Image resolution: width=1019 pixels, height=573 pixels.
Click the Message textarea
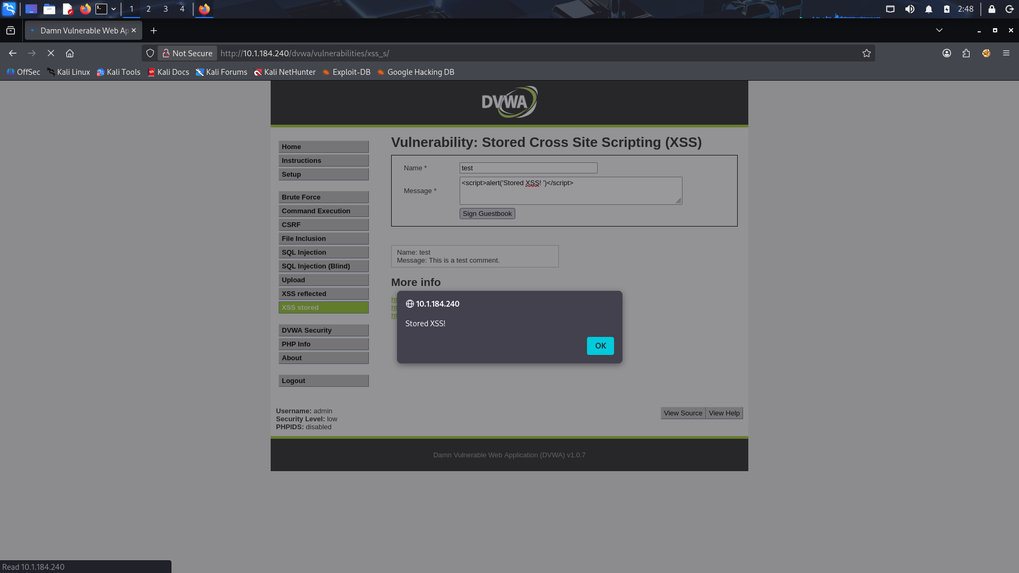tap(571, 190)
